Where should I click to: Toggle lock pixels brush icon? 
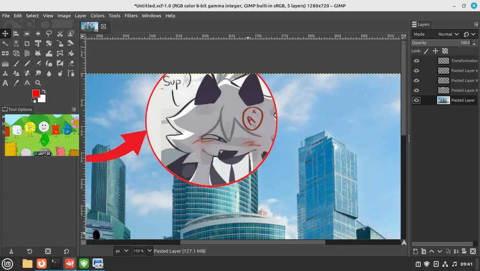click(x=426, y=51)
